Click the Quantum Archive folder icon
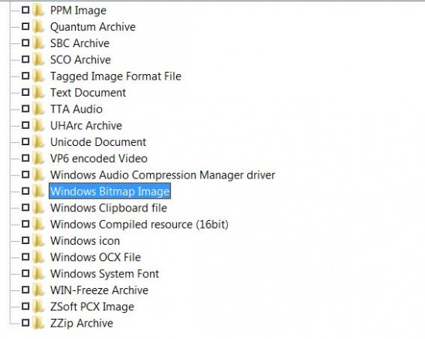Image resolution: width=425 pixels, height=339 pixels. 38,27
